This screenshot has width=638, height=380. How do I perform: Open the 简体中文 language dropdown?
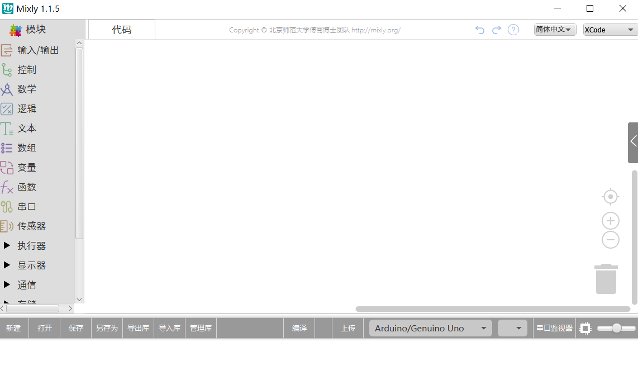pos(555,29)
